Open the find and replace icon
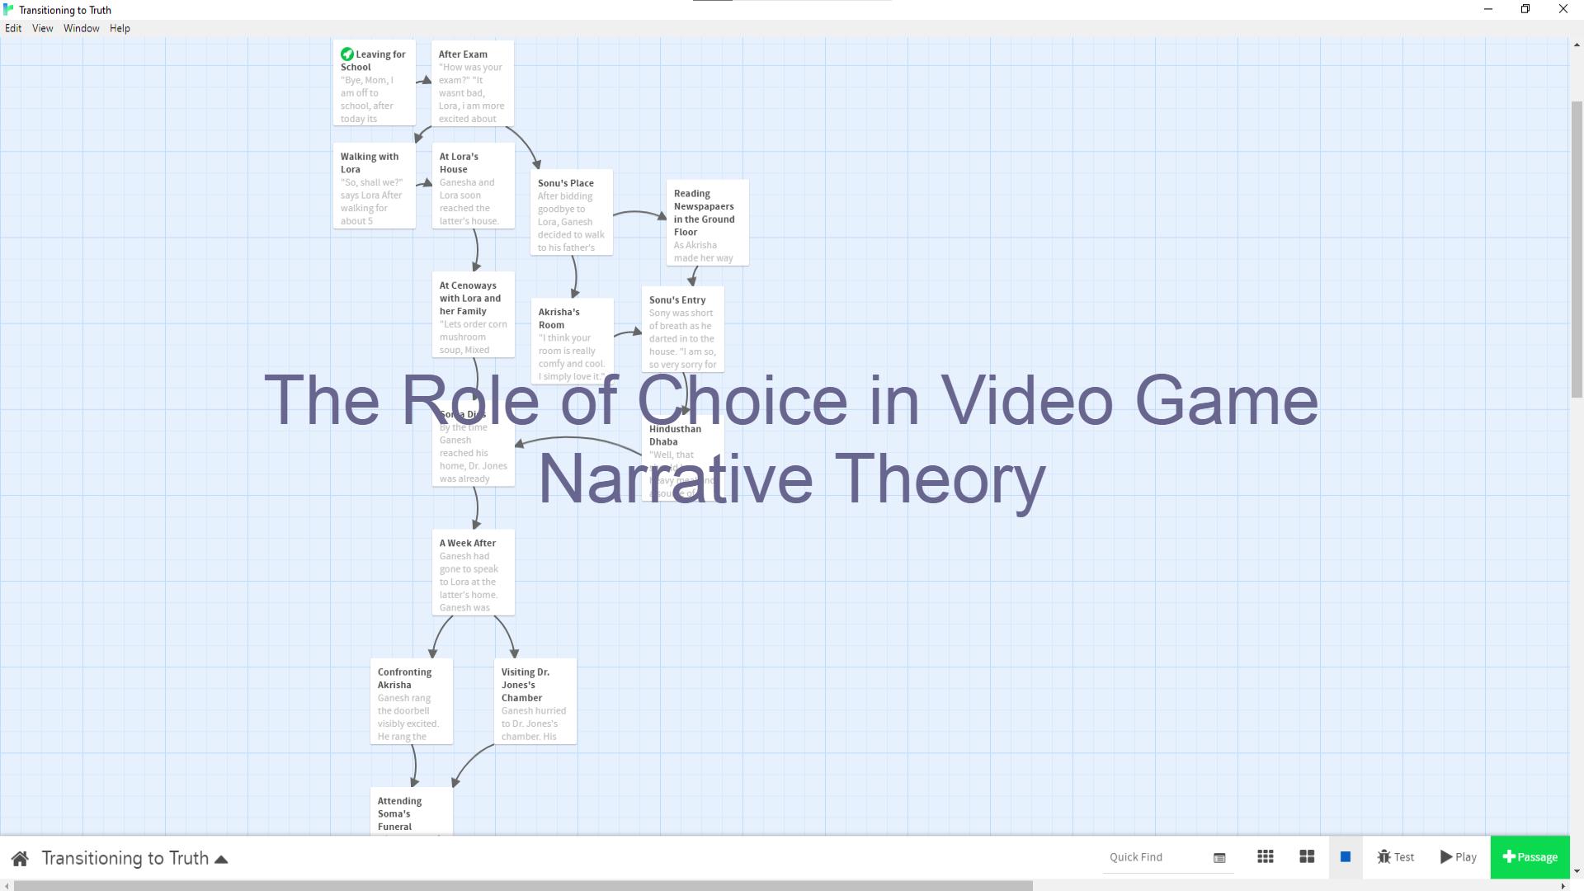1584x891 pixels. coord(1219,858)
